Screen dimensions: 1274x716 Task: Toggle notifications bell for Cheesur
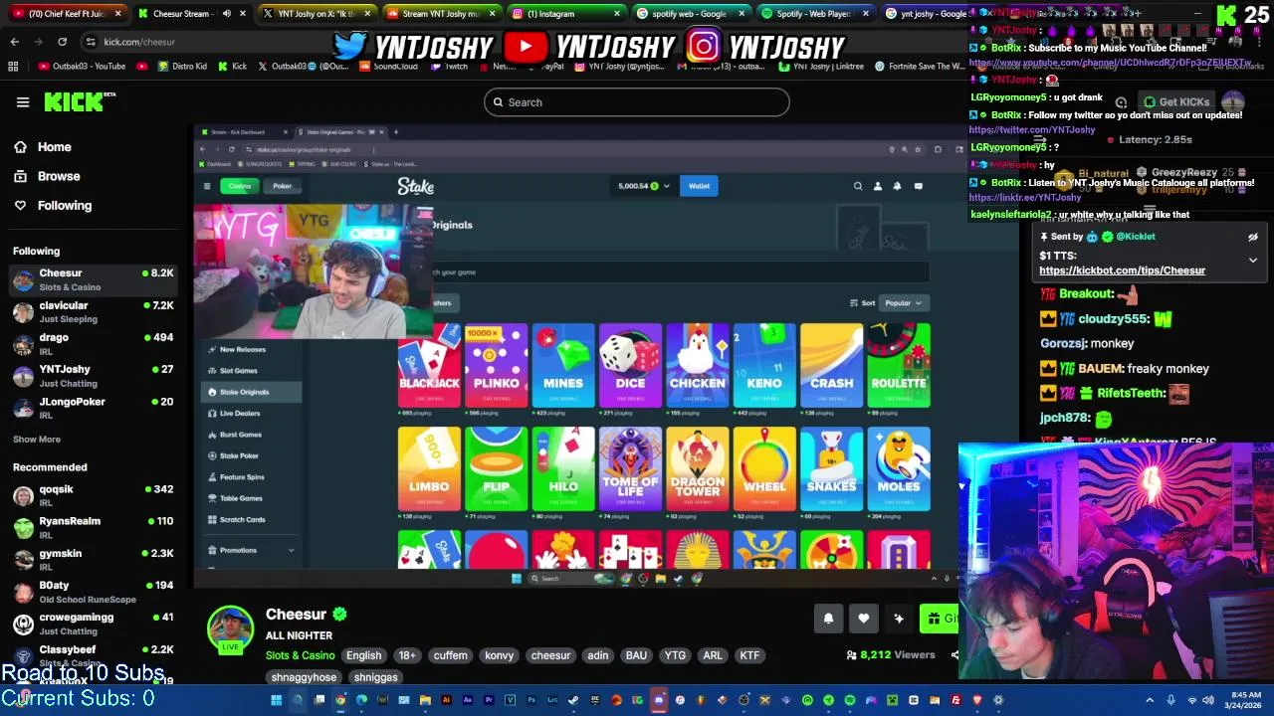point(828,619)
